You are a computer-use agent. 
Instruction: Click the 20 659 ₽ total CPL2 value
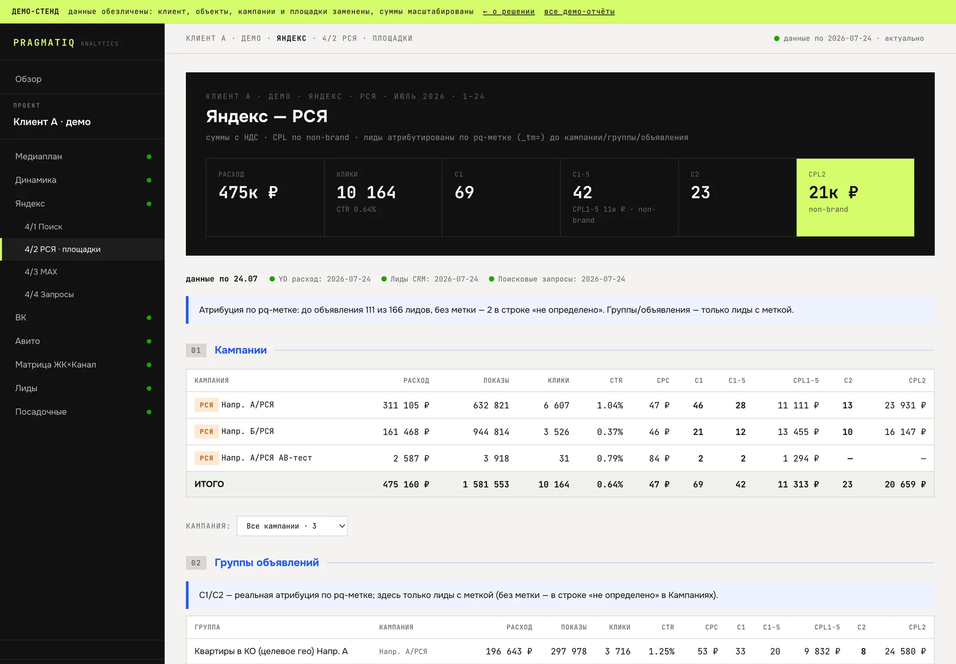pos(905,485)
